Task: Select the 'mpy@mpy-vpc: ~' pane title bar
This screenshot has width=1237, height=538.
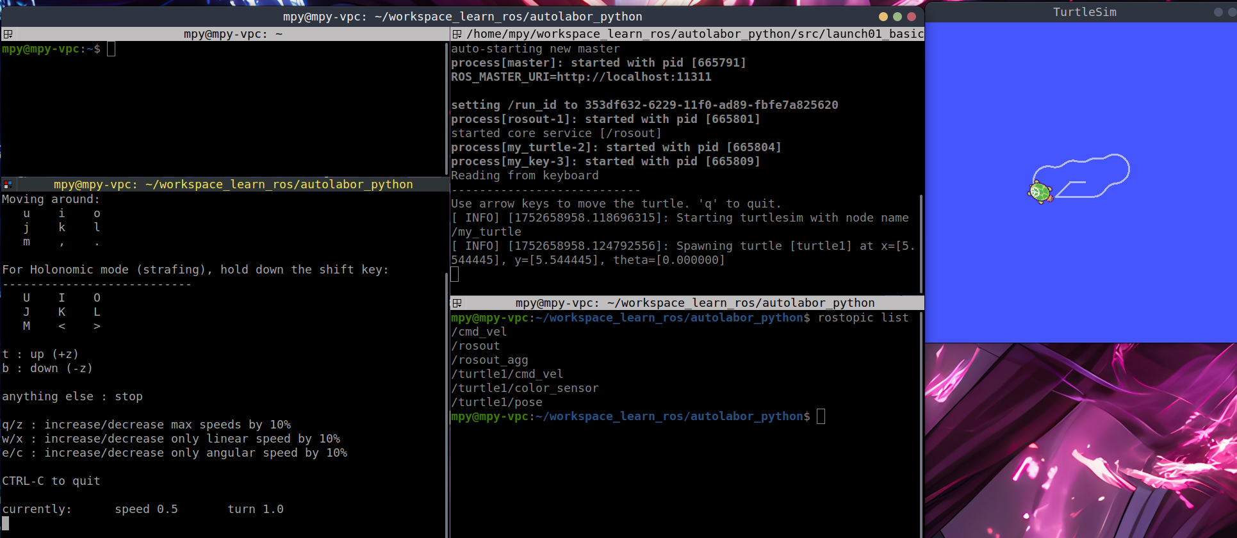Action: coord(233,34)
